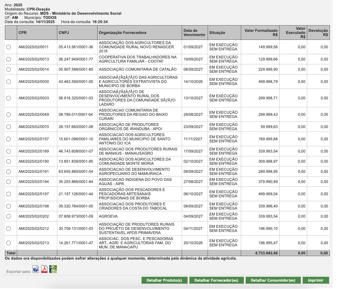The height and width of the screenshot is (289, 339).
Task: Click the Valor Formalizado R$ column header
Action: point(261,33)
